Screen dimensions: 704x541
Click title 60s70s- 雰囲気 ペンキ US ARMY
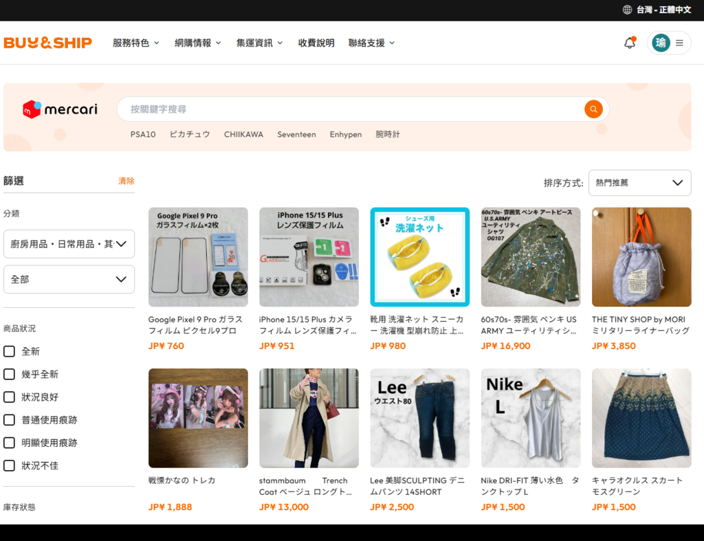pyautogui.click(x=529, y=325)
